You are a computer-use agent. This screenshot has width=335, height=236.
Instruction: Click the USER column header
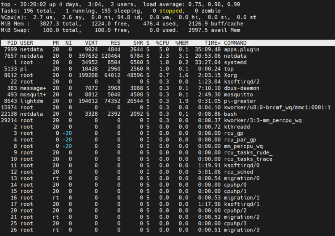27,43
